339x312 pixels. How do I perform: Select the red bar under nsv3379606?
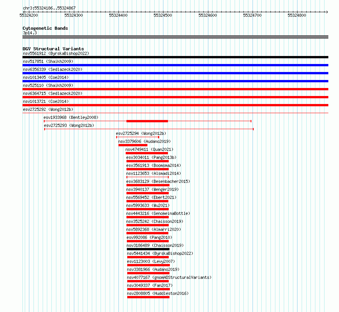133,145
